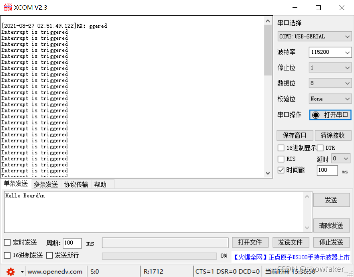Click the timestamped RX: ggered line

point(54,26)
